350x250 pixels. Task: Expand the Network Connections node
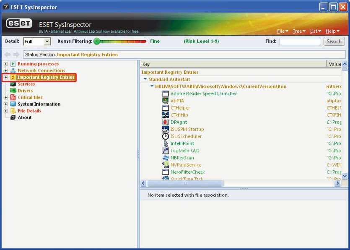5,70
